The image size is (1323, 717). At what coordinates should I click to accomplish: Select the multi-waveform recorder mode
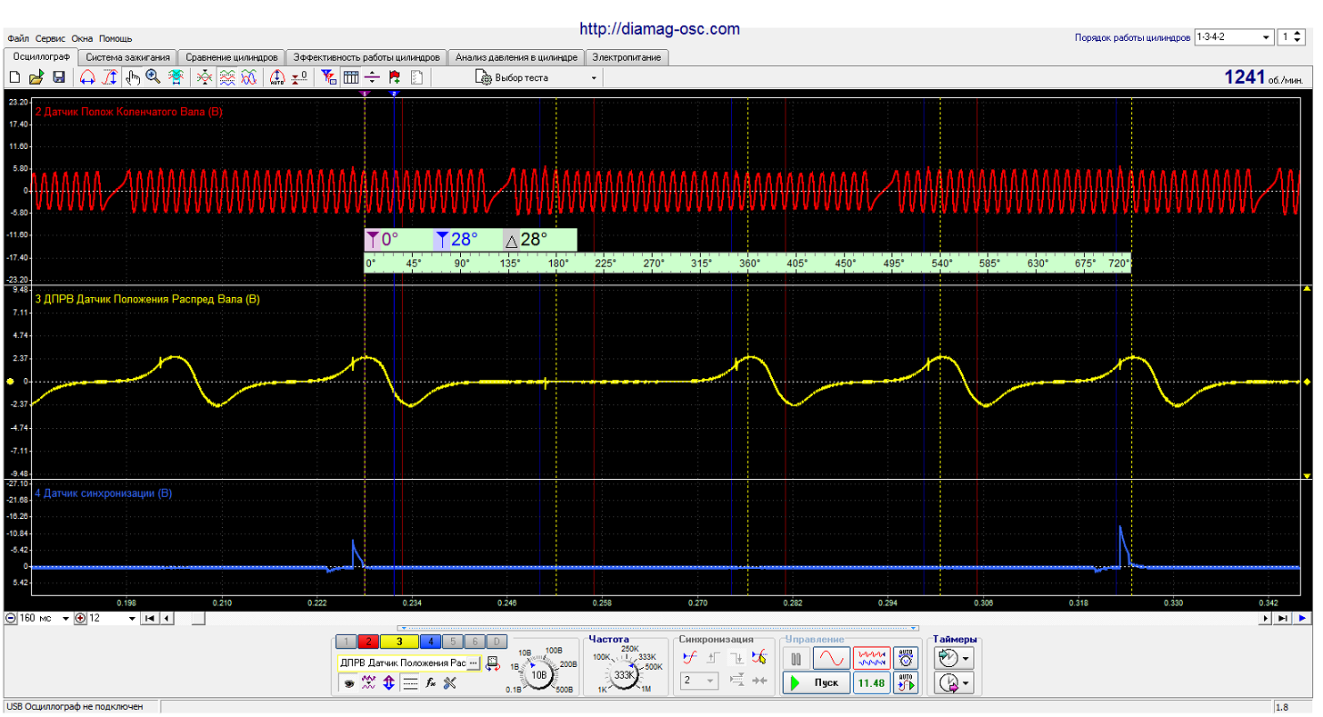pyautogui.click(x=871, y=659)
